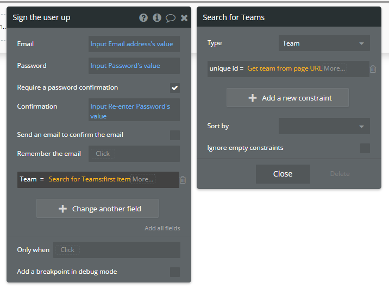The width and height of the screenshot is (389, 289).
Task: Expand the Sort by dropdown
Action: click(324, 126)
